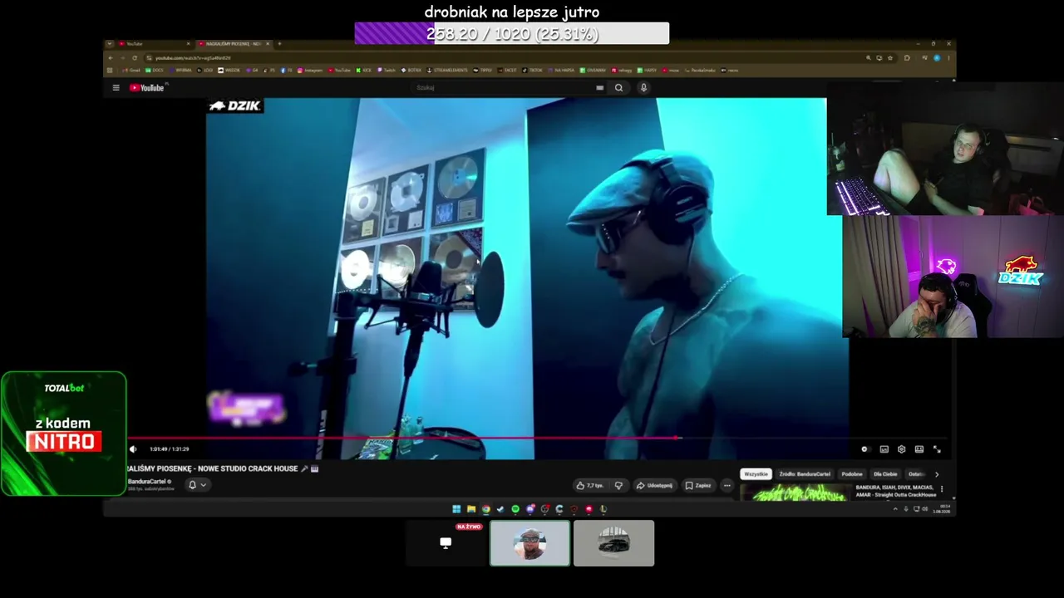Open more actions three-dot menu

tap(727, 485)
